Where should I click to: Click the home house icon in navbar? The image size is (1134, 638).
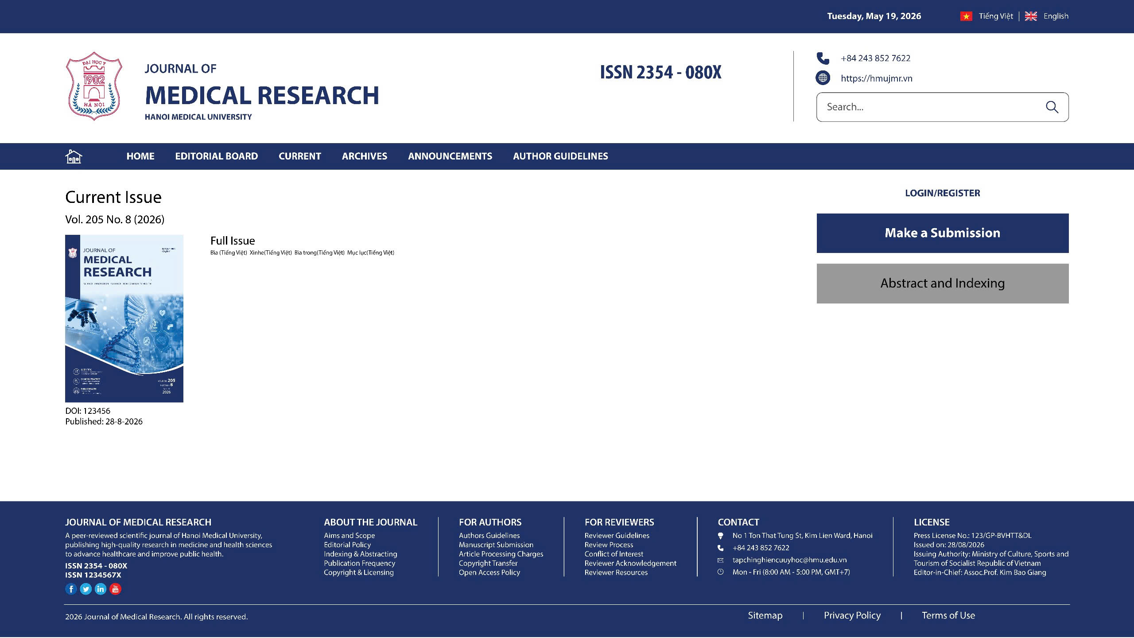pyautogui.click(x=74, y=156)
